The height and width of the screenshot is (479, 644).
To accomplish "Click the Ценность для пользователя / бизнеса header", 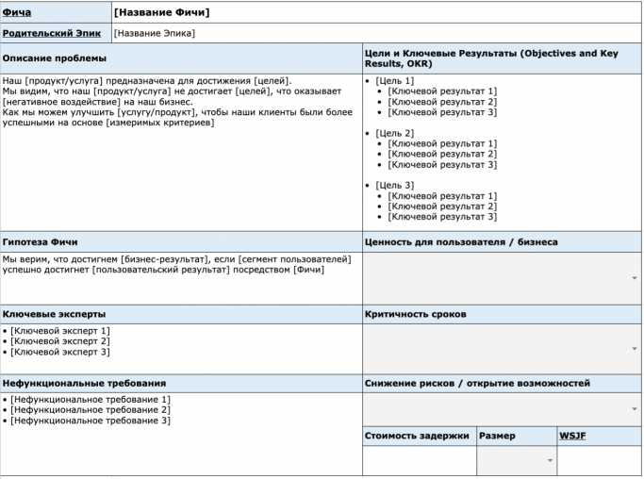I will [502, 242].
